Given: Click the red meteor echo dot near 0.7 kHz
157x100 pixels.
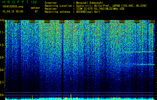Looking at the screenshot, I should (x=71, y=79).
